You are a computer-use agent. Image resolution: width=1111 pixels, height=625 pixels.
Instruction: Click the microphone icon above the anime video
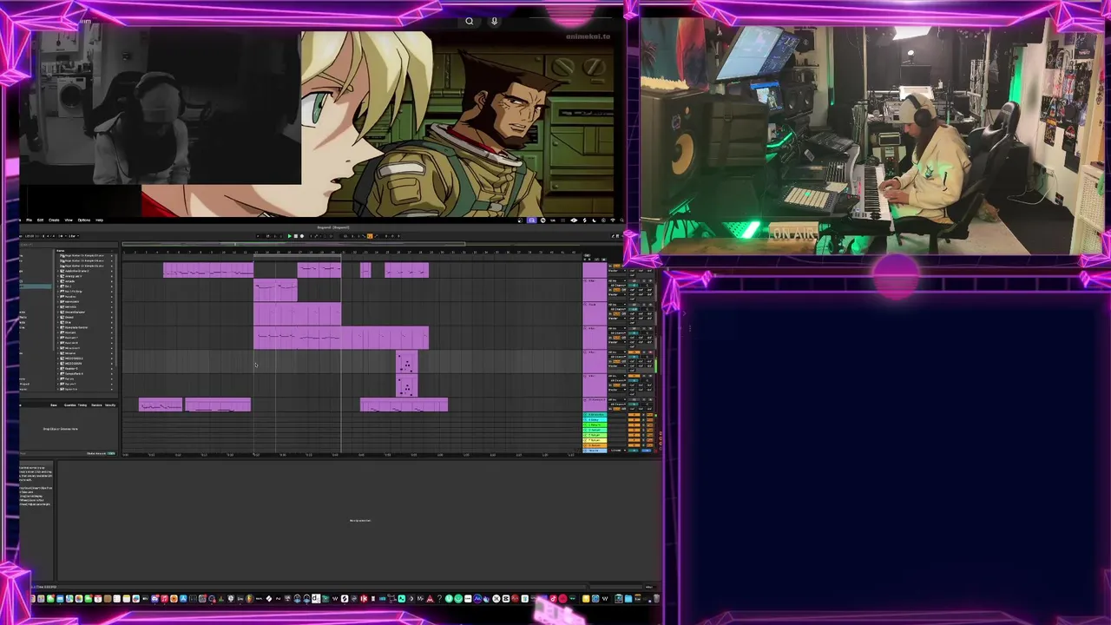(495, 21)
